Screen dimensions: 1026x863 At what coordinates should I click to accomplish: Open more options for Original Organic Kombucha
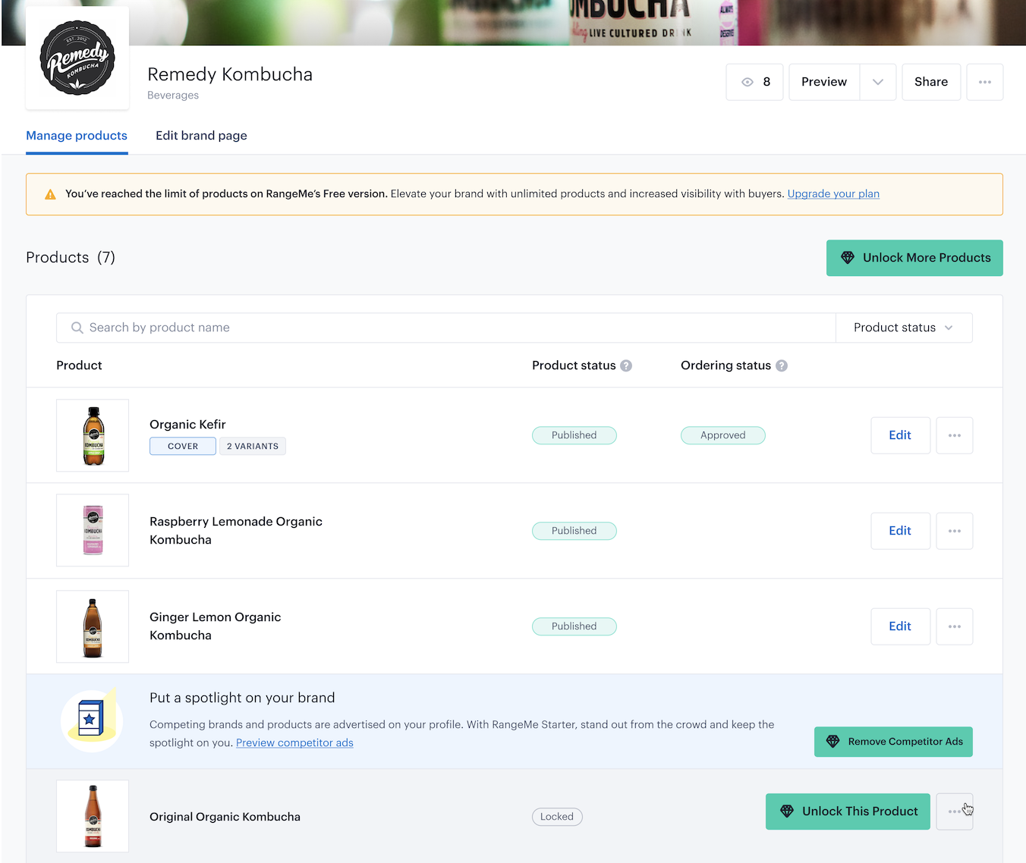pyautogui.click(x=954, y=811)
